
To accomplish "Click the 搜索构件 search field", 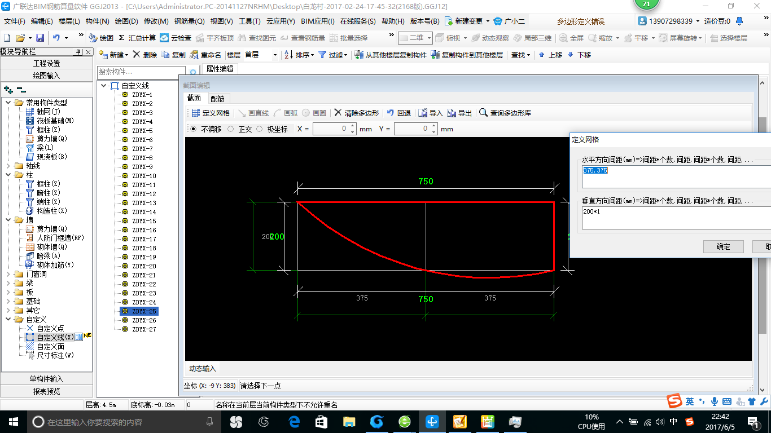I will pyautogui.click(x=141, y=72).
